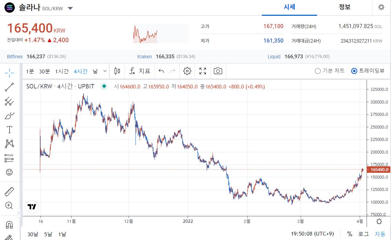Select the brush drawing tool
The height and width of the screenshot is (240, 391).
click(x=10, y=116)
